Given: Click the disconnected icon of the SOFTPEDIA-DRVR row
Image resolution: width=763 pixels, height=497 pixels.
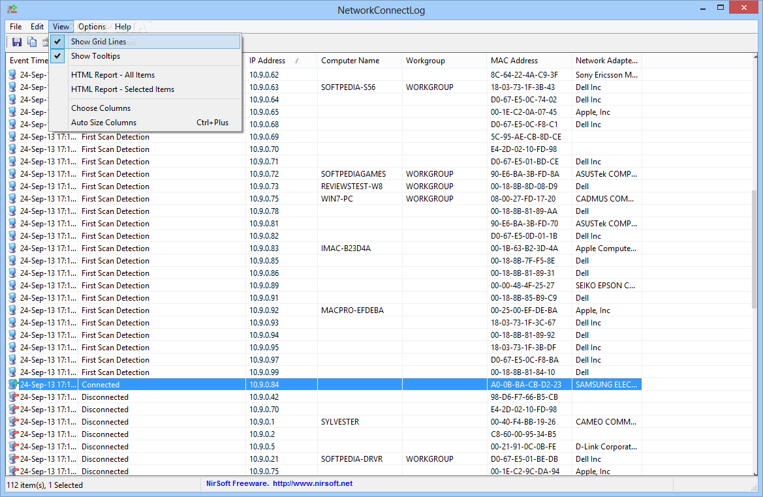Looking at the screenshot, I should [x=13, y=459].
